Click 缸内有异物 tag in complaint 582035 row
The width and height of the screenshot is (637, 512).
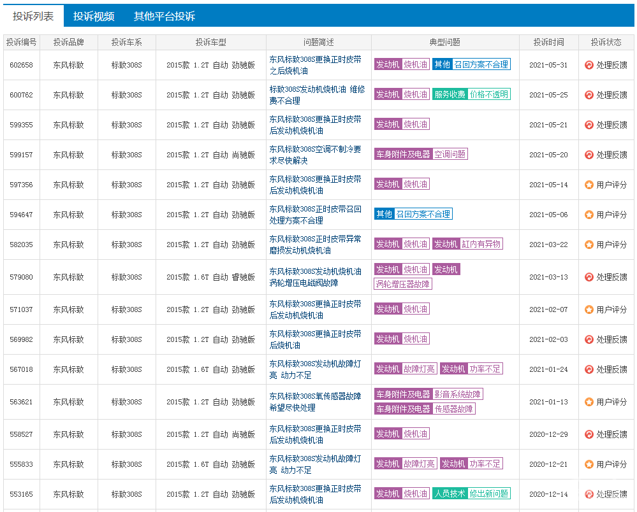coord(481,245)
